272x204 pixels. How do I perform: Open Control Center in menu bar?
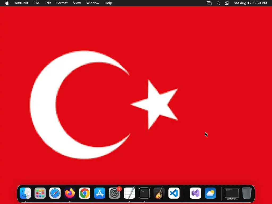[227, 3]
